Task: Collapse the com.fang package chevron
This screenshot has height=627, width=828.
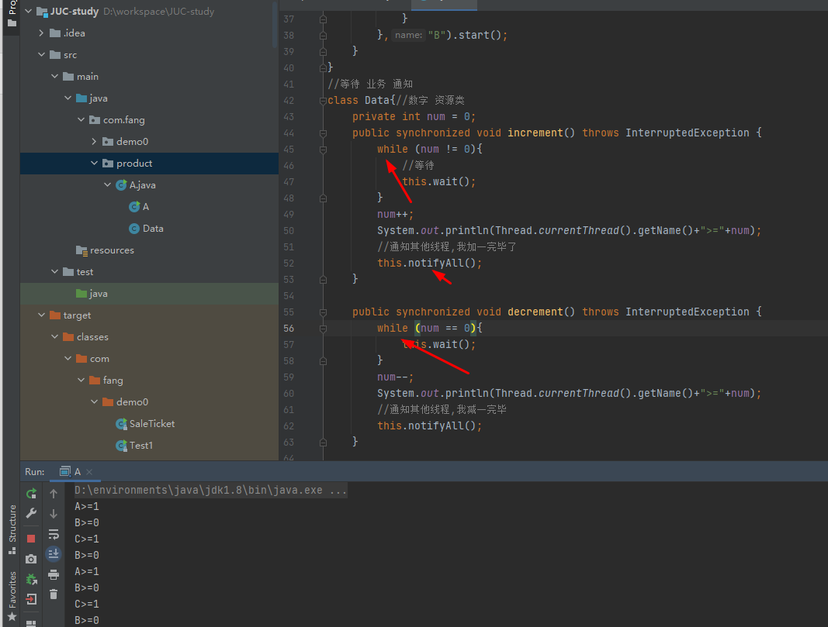Action: [81, 119]
